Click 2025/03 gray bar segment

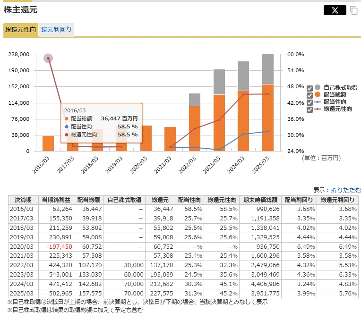tap(268, 69)
